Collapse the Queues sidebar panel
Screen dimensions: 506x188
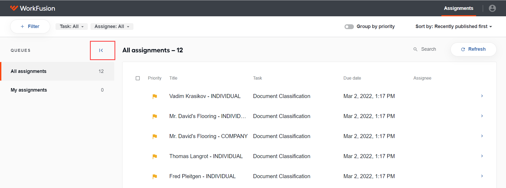click(x=101, y=50)
